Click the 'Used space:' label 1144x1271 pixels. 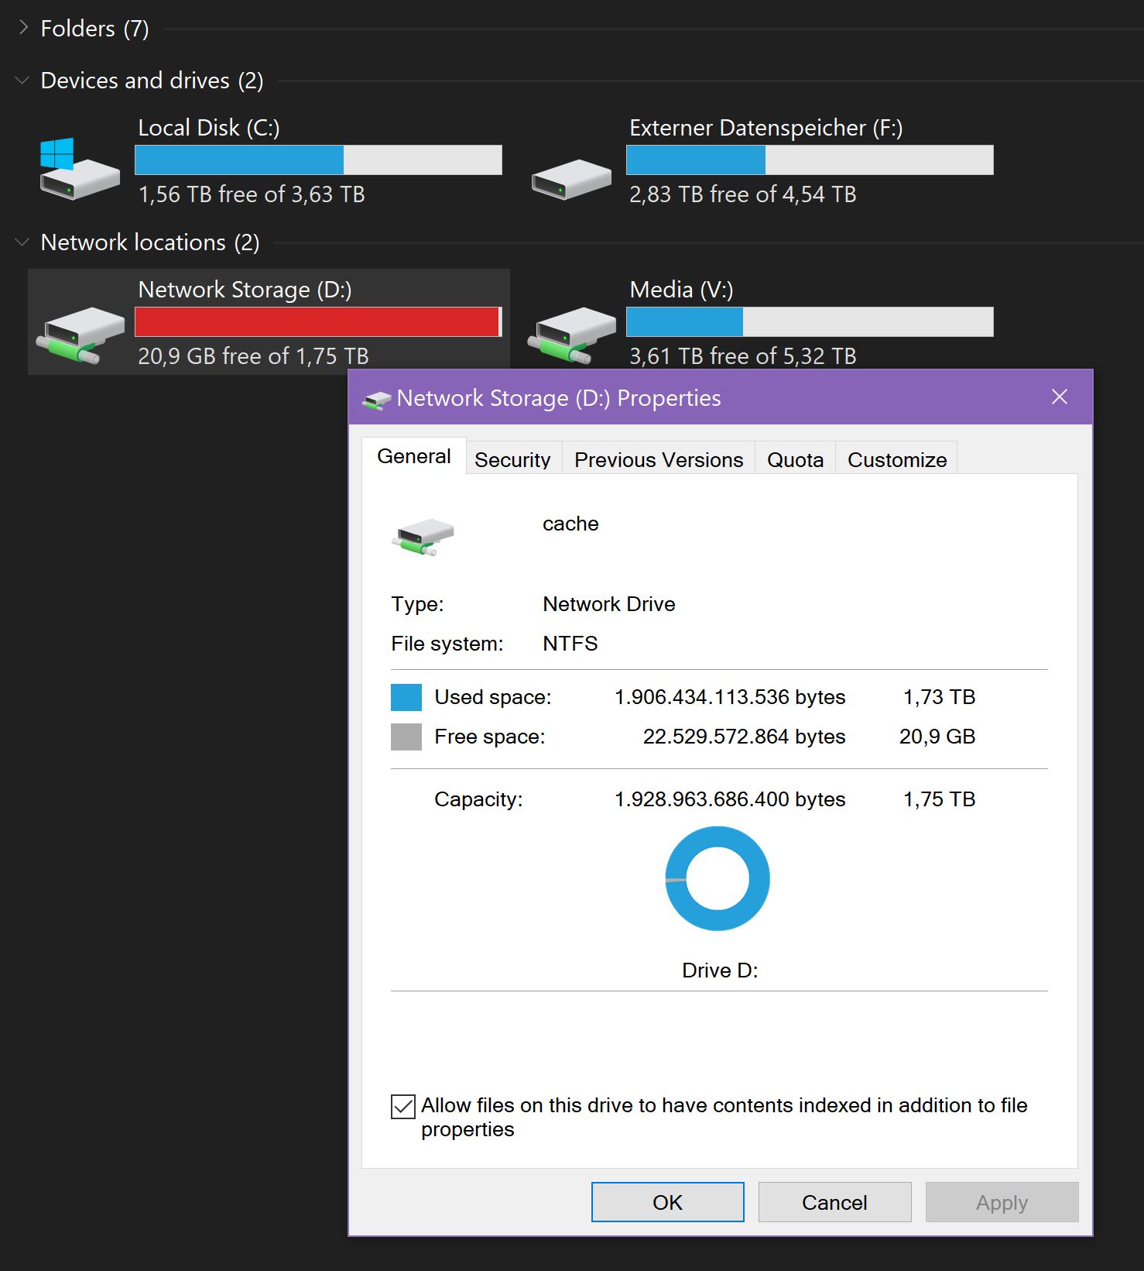point(493,697)
